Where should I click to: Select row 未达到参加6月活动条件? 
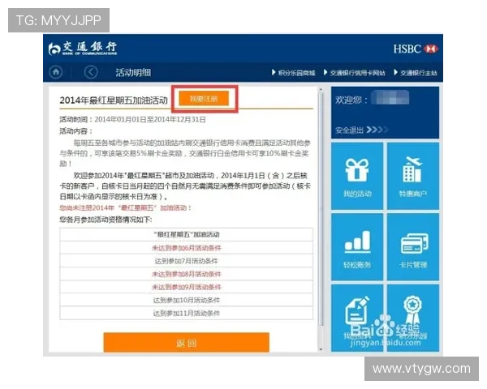coord(187,248)
